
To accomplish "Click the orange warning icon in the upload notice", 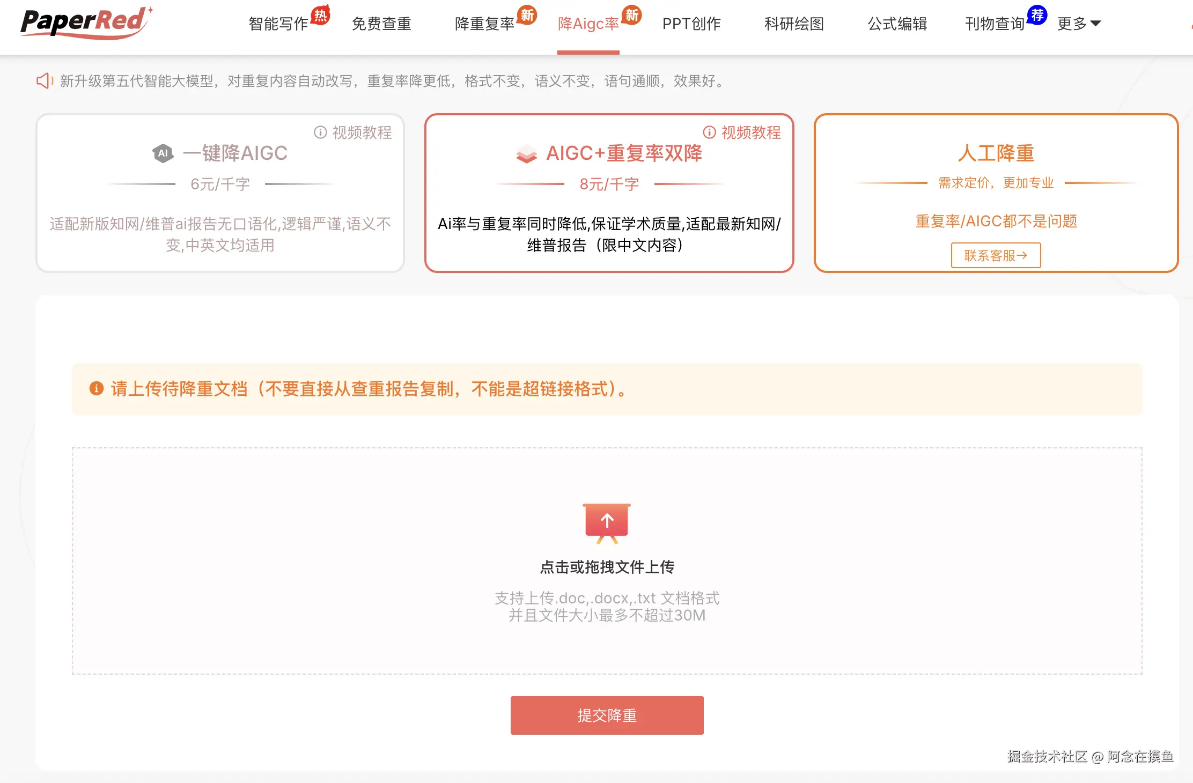I will click(x=97, y=388).
